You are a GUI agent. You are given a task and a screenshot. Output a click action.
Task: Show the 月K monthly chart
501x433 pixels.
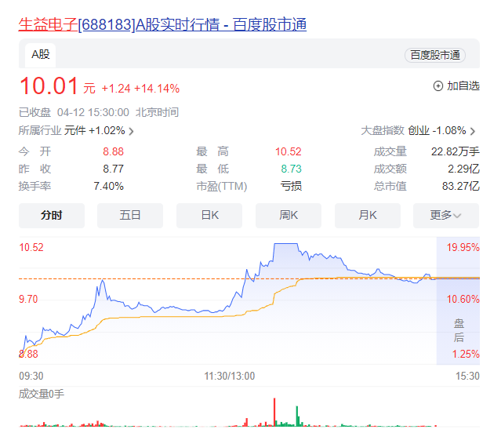click(x=368, y=216)
